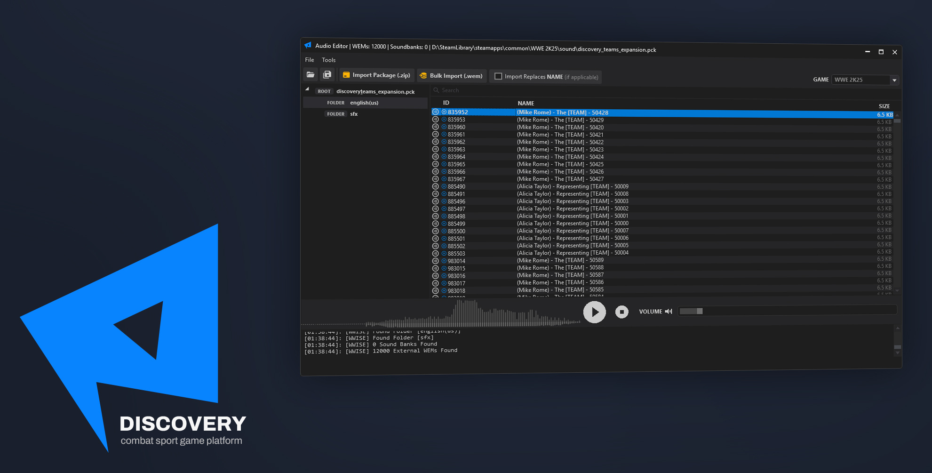This screenshot has height=473, width=932.
Task: Click the save all disk icon
Action: (x=327, y=74)
